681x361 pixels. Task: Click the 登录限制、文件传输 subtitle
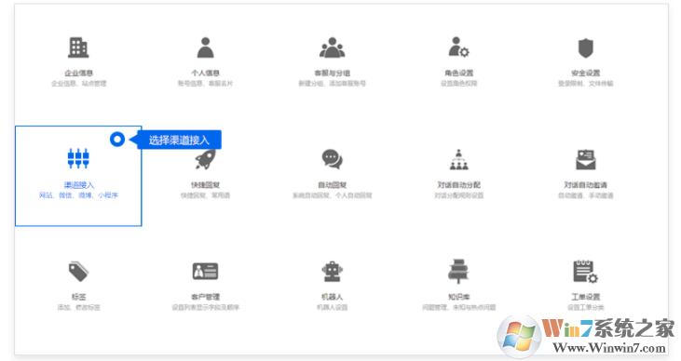[585, 84]
